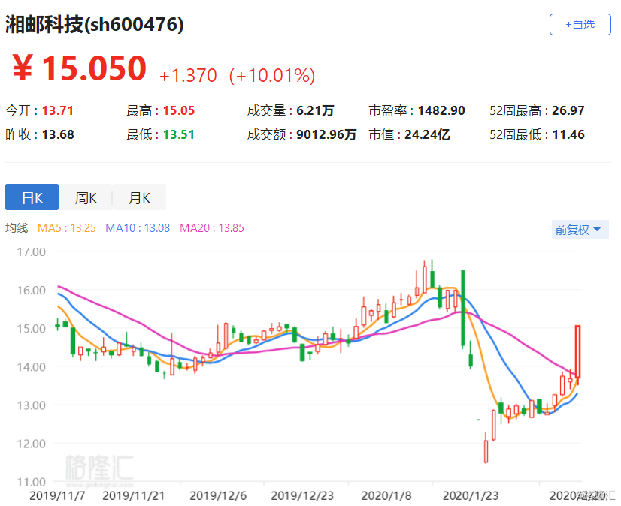Click the 16.00 price axis label
The height and width of the screenshot is (506, 621).
pos(31,291)
